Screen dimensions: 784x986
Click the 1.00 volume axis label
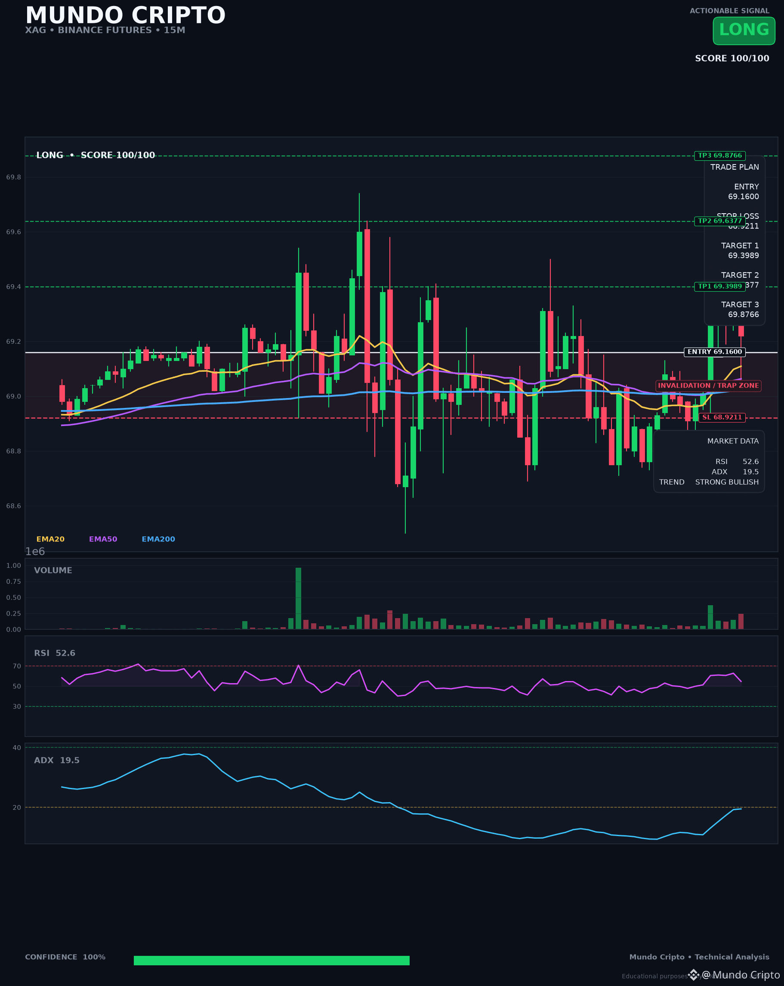[x=13, y=566]
